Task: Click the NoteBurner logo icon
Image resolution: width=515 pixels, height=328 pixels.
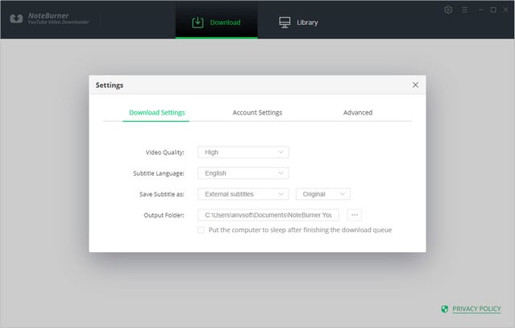Action: 15,18
